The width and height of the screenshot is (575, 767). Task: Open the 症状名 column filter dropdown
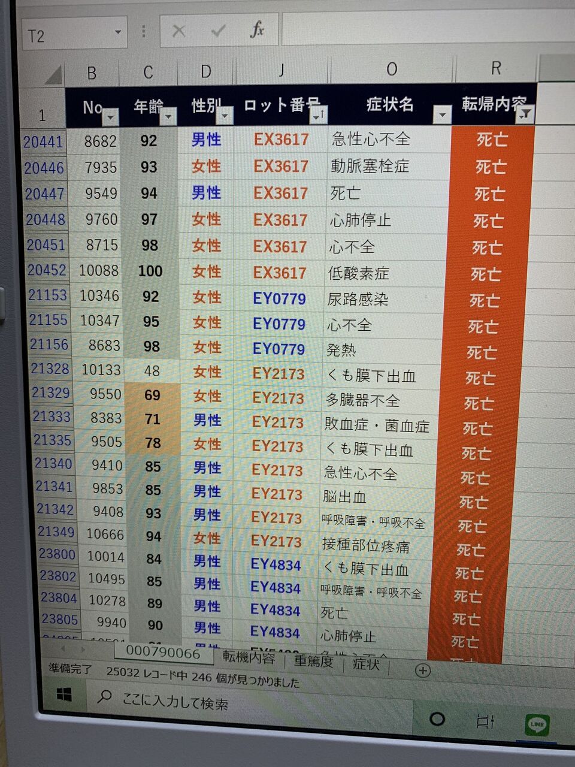(442, 114)
